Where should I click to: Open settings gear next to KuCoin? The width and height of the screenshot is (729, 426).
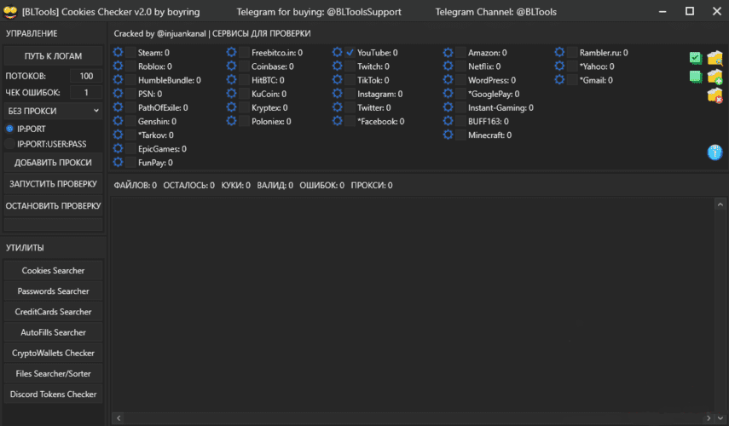(x=232, y=94)
